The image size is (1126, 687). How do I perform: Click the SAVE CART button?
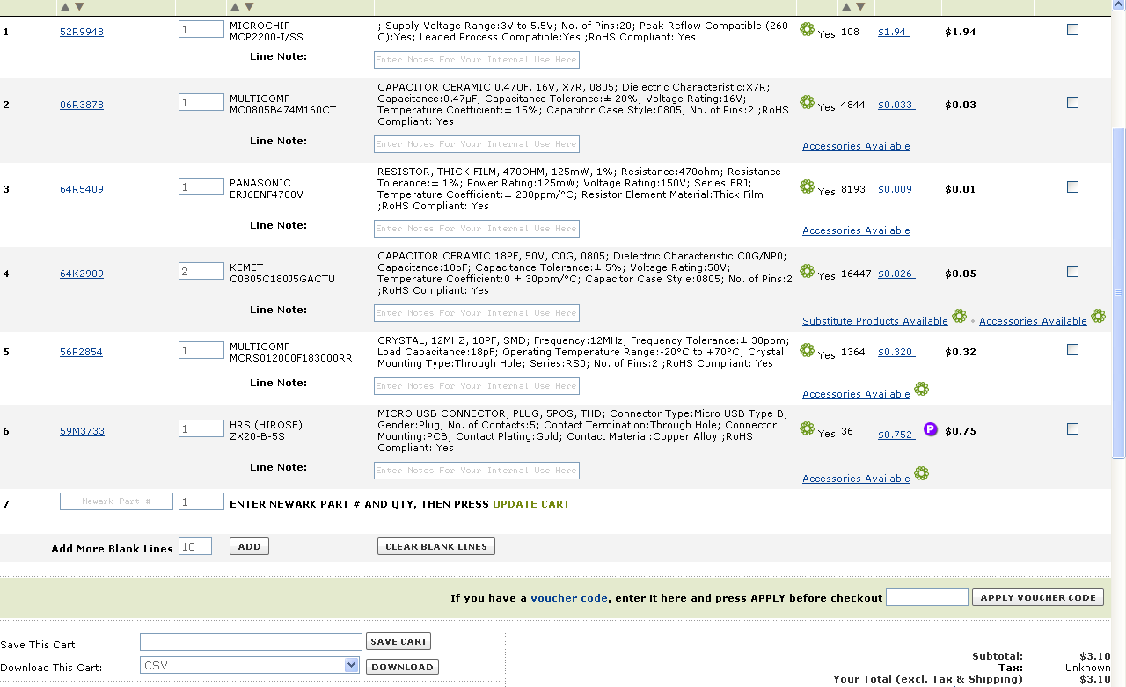coord(398,641)
